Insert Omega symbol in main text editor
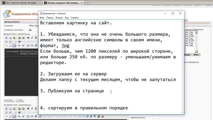This screenshot has width=213, height=120. (28, 116)
